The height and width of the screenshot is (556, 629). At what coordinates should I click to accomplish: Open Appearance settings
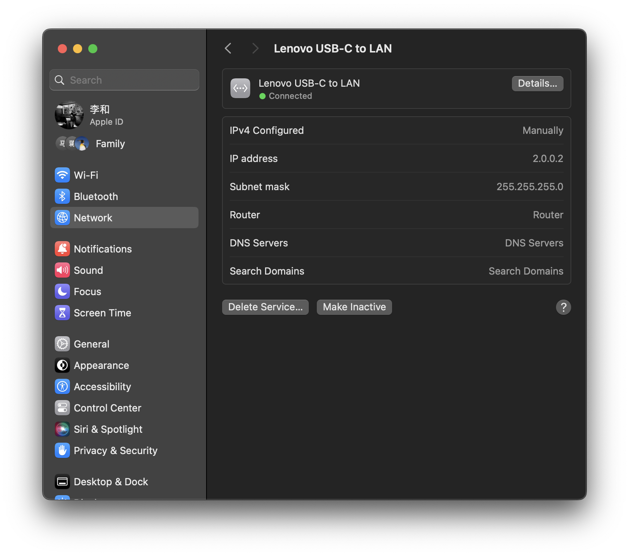click(124, 365)
